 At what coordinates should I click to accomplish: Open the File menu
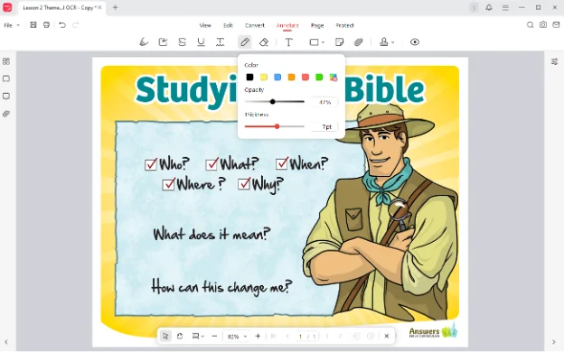[8, 25]
